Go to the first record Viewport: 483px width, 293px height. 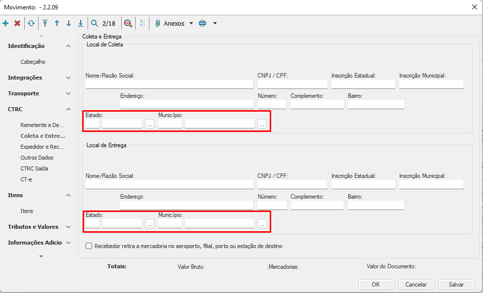click(45, 23)
